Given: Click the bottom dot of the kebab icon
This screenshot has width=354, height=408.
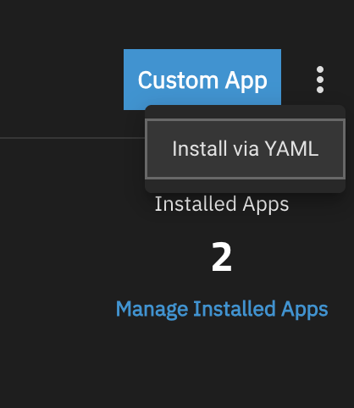Looking at the screenshot, I should click(x=320, y=90).
